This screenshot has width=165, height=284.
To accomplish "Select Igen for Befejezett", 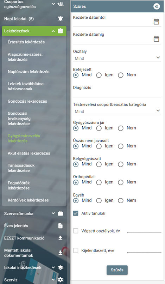I will (99, 75).
